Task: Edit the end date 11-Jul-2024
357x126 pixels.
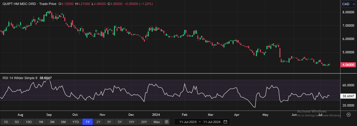Action: click(211, 122)
